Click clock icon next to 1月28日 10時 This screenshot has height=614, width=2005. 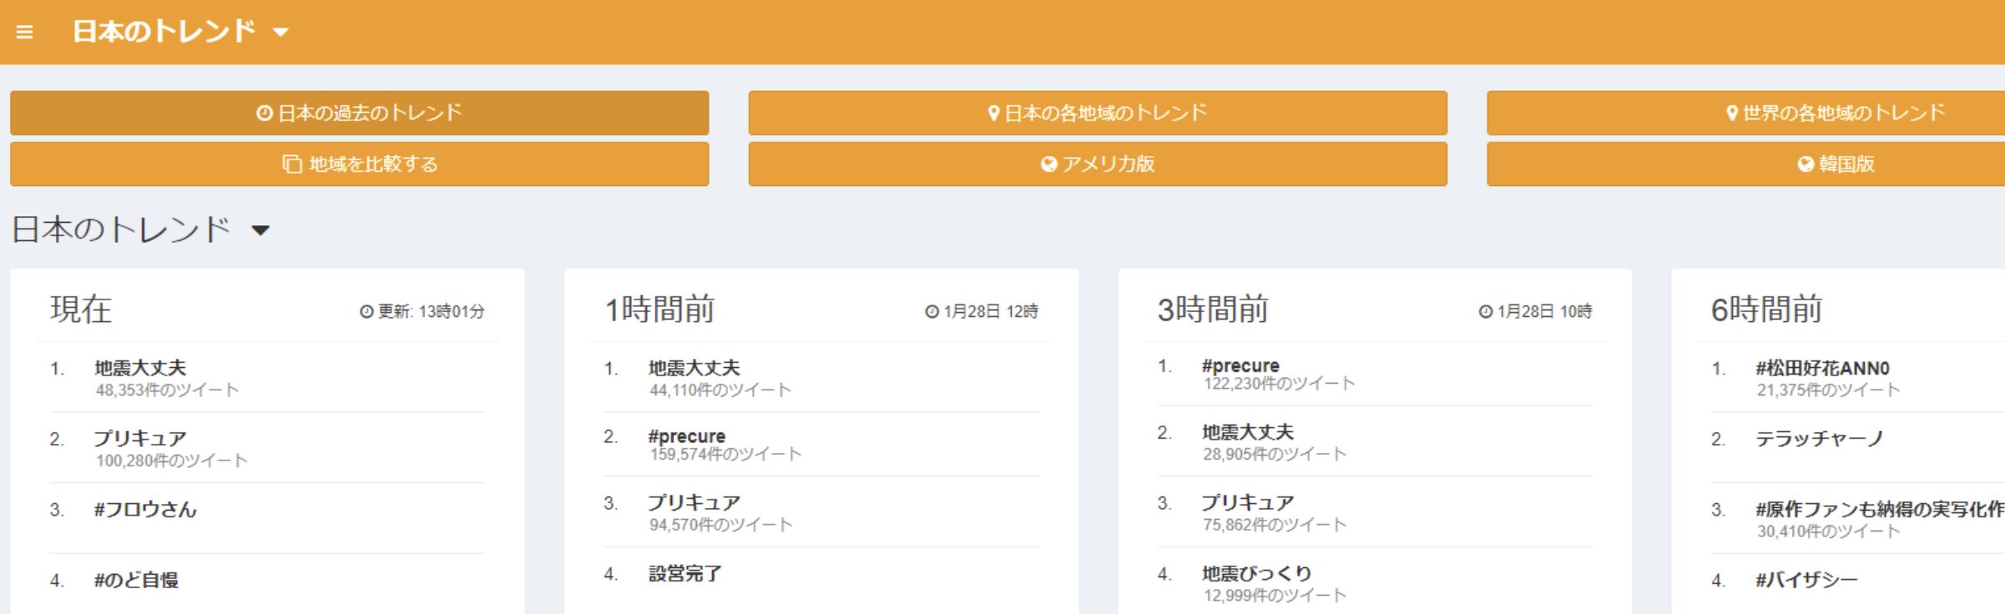(1485, 311)
